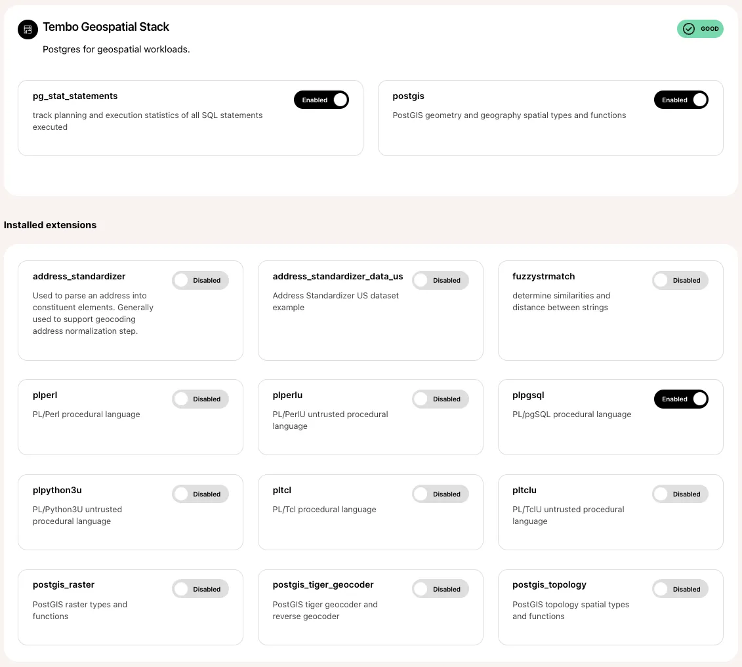
Task: Select "Postgres for geospatial workloads." subtitle
Action: pos(116,49)
